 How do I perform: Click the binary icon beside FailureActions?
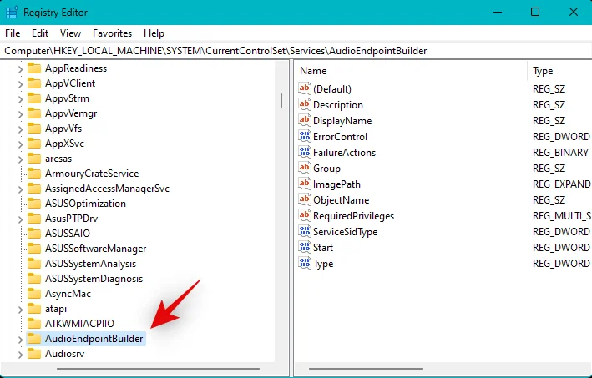tap(305, 153)
